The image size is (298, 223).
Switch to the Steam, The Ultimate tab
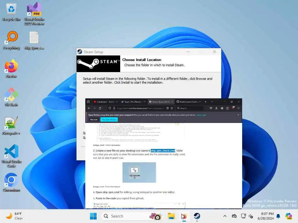pyautogui.click(x=133, y=102)
